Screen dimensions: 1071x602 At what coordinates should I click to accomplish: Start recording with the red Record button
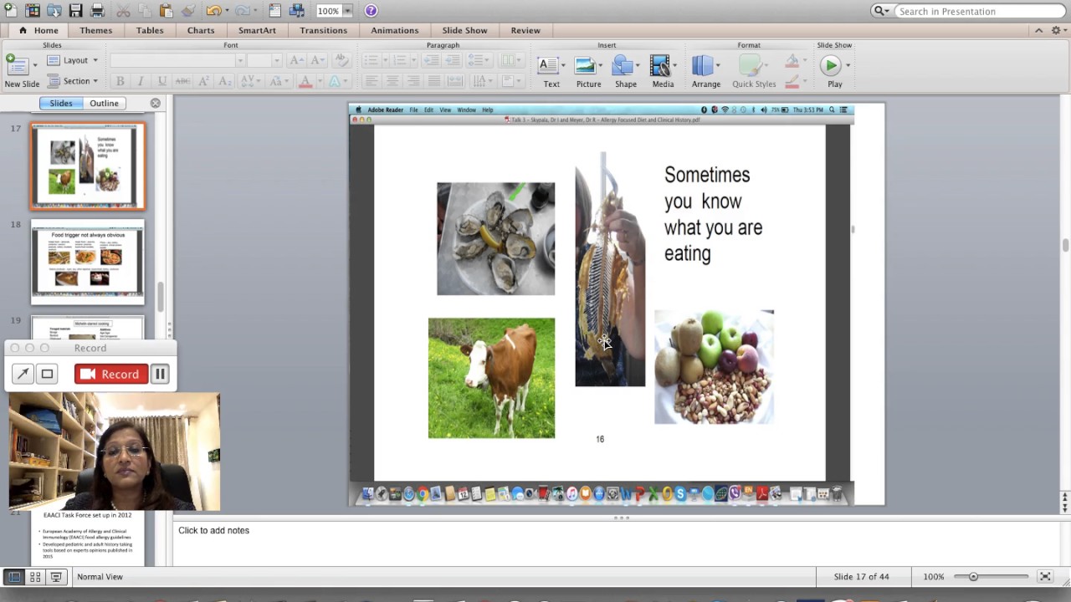click(x=111, y=374)
